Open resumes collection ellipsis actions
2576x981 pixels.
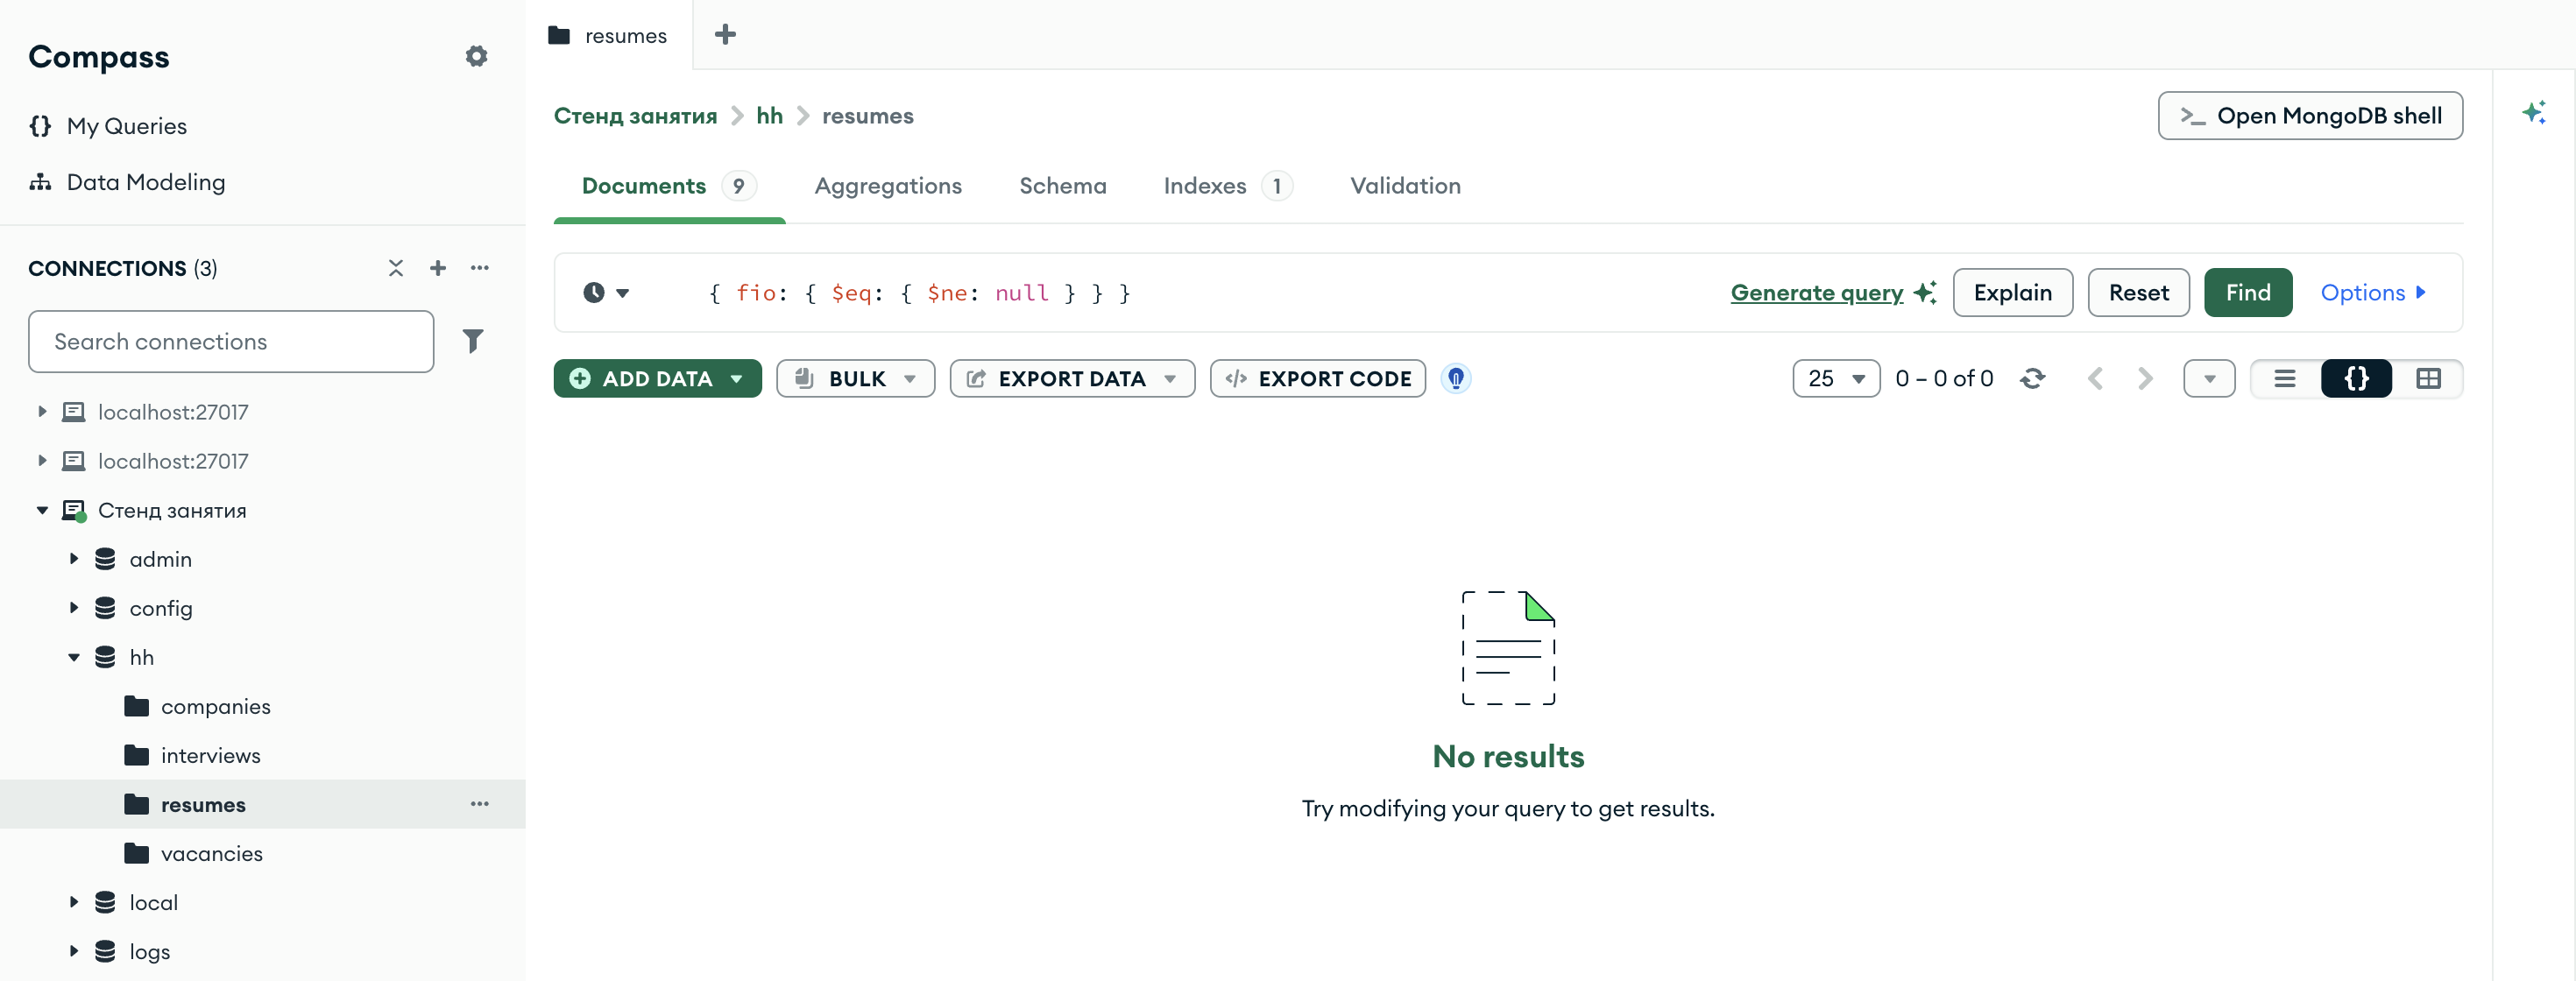click(480, 804)
